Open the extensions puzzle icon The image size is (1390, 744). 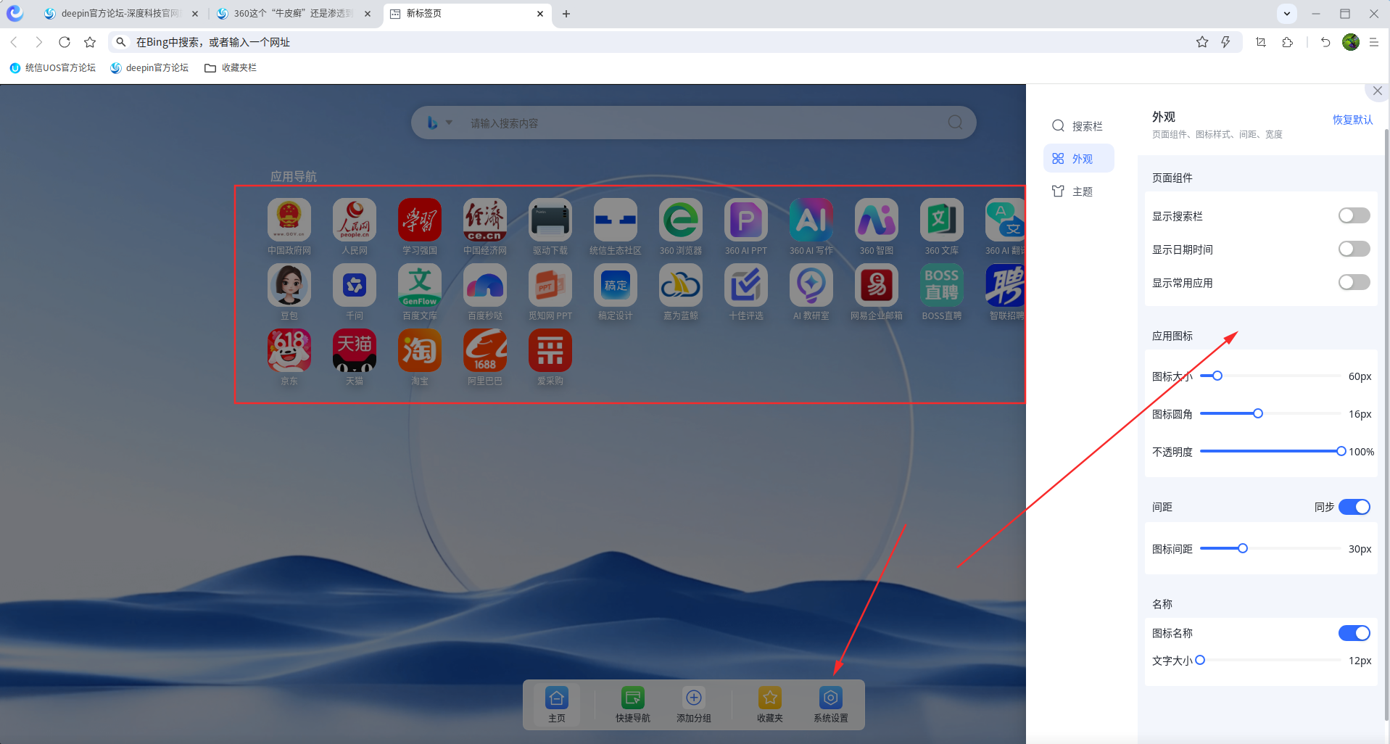point(1288,42)
